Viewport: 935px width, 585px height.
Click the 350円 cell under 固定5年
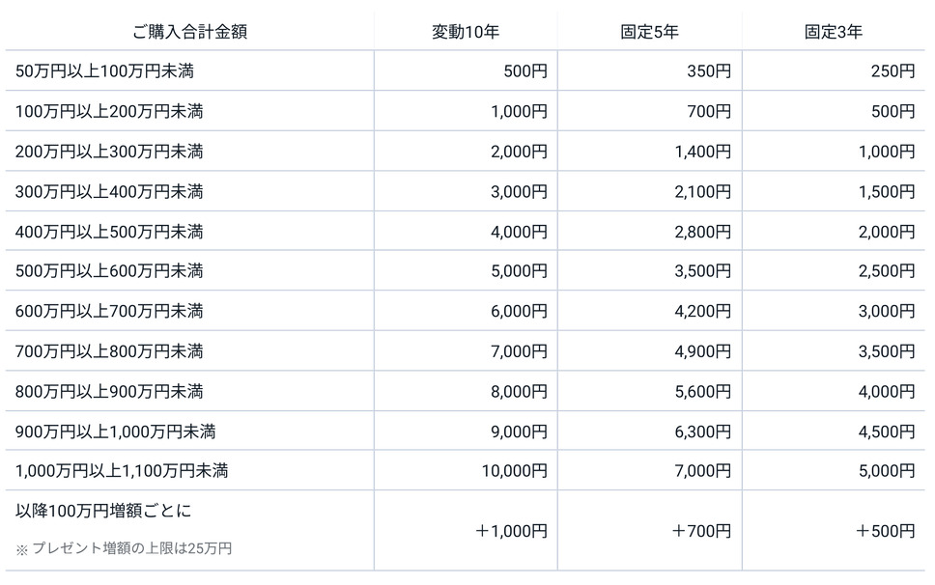click(x=709, y=70)
